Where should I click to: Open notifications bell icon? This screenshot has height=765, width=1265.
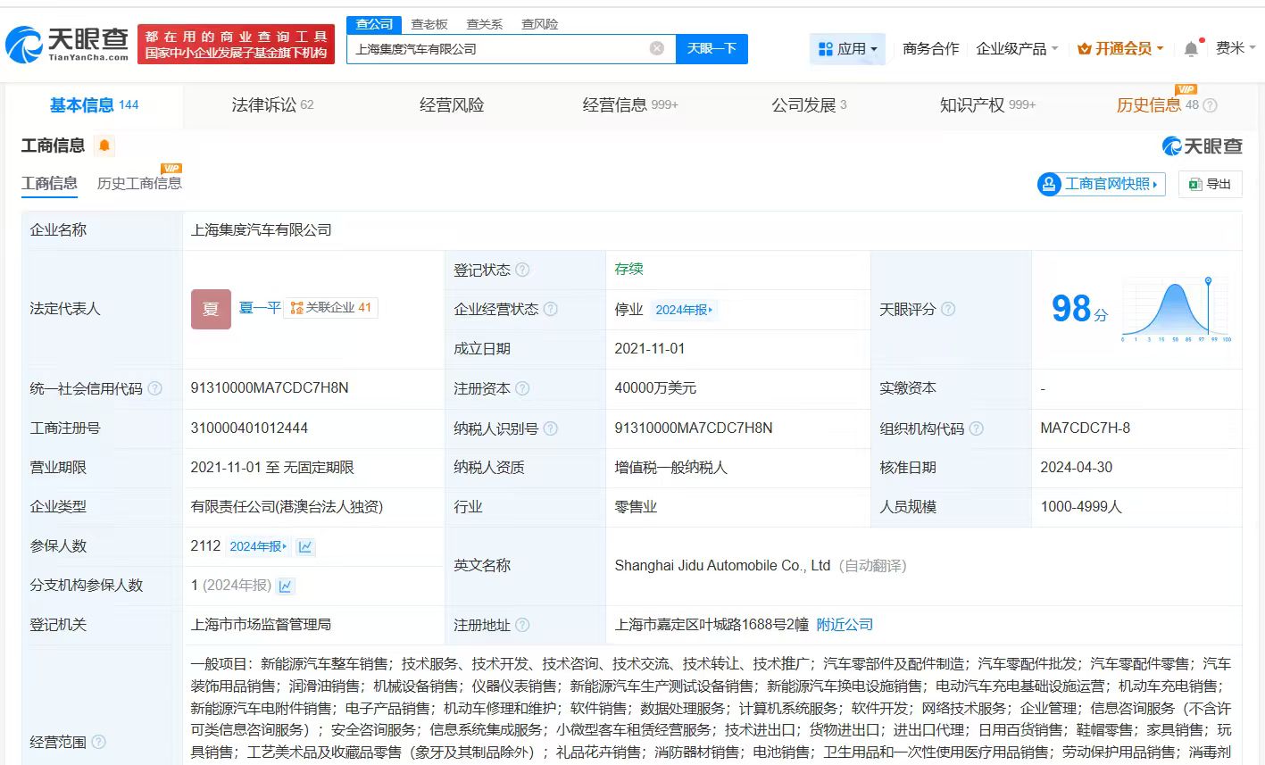point(1191,48)
